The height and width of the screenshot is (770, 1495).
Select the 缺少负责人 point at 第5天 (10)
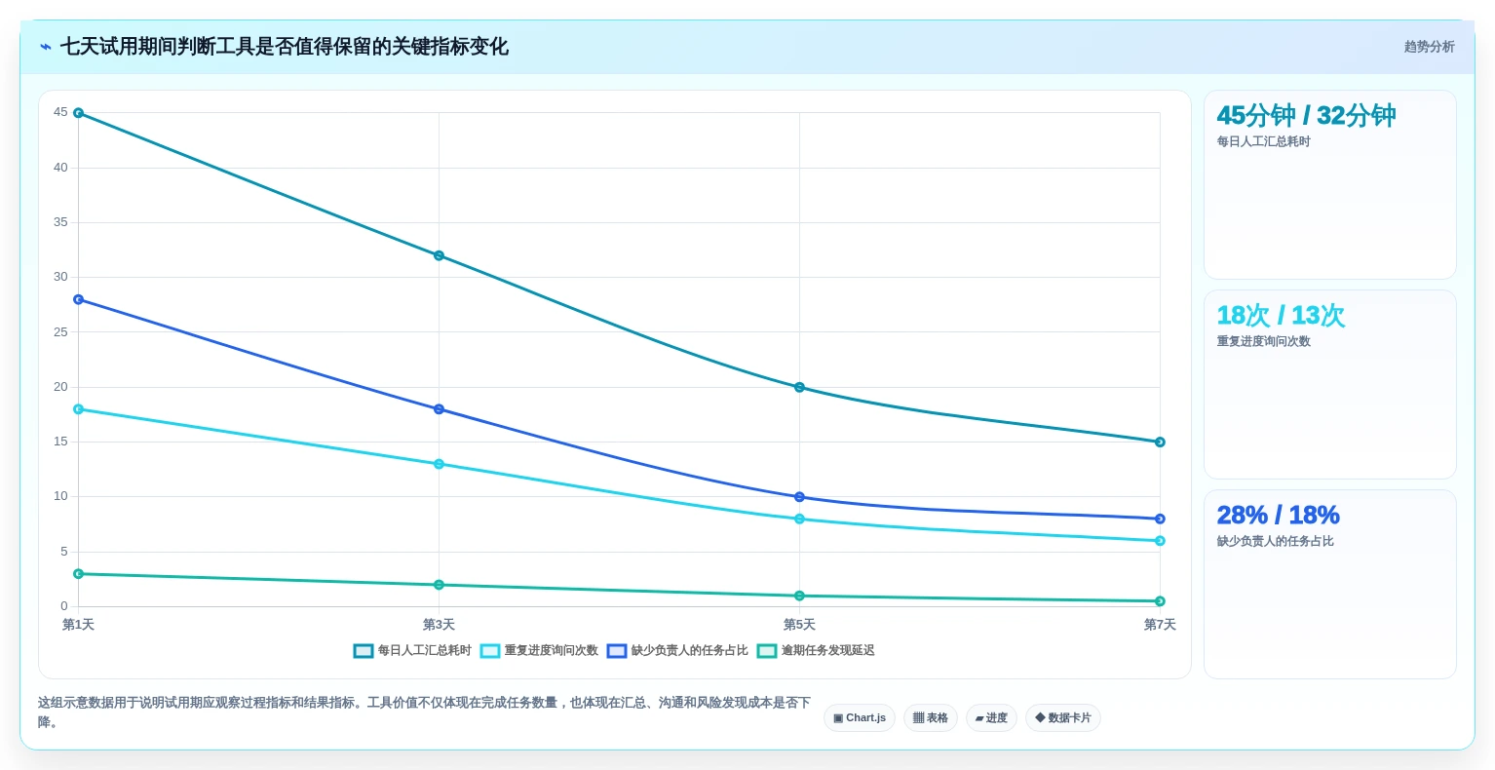click(x=799, y=497)
